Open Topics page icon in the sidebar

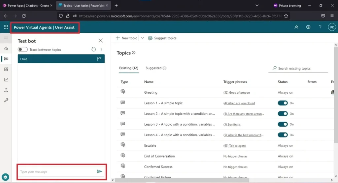tap(6, 59)
